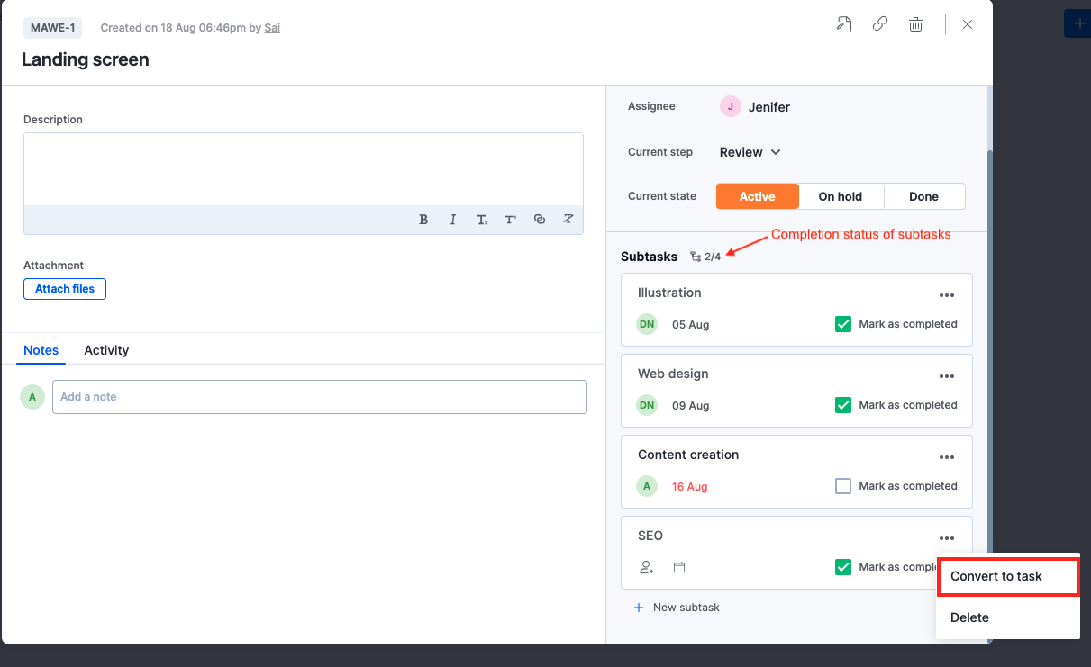Click the Jenifer assignee avatar

click(x=730, y=106)
